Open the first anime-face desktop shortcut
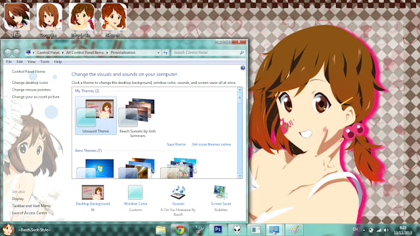 pyautogui.click(x=16, y=17)
